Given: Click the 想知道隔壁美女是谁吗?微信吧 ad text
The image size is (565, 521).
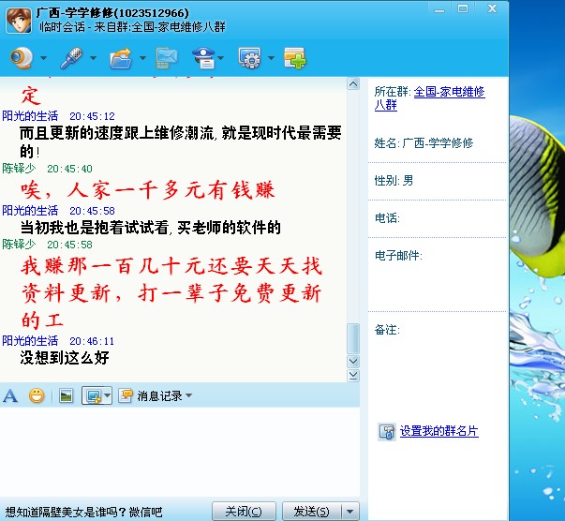Looking at the screenshot, I should 83,512.
